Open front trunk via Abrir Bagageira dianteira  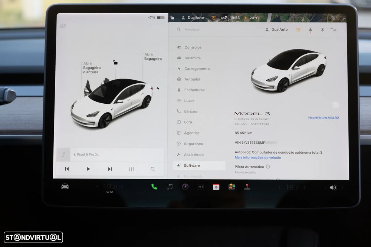[92, 68]
